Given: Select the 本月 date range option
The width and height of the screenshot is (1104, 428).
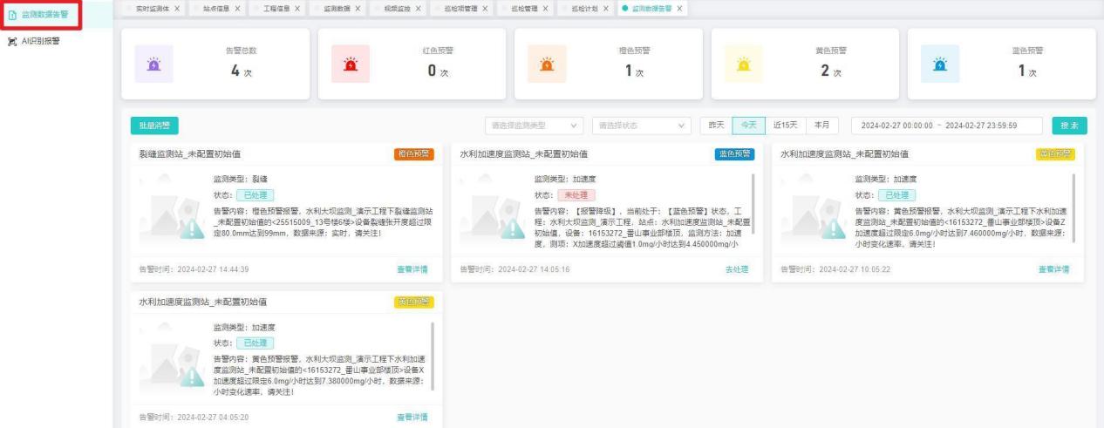Looking at the screenshot, I should (821, 125).
